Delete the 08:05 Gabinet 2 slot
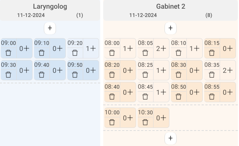 click(145, 53)
